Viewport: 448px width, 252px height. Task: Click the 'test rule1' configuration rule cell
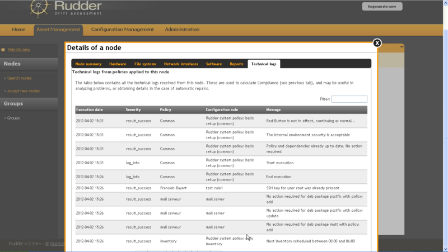coord(214,188)
